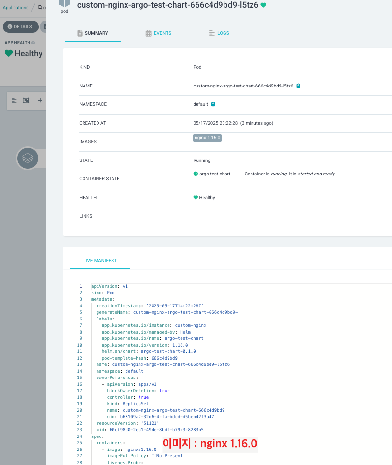Click the pod resource icon

click(x=64, y=4)
